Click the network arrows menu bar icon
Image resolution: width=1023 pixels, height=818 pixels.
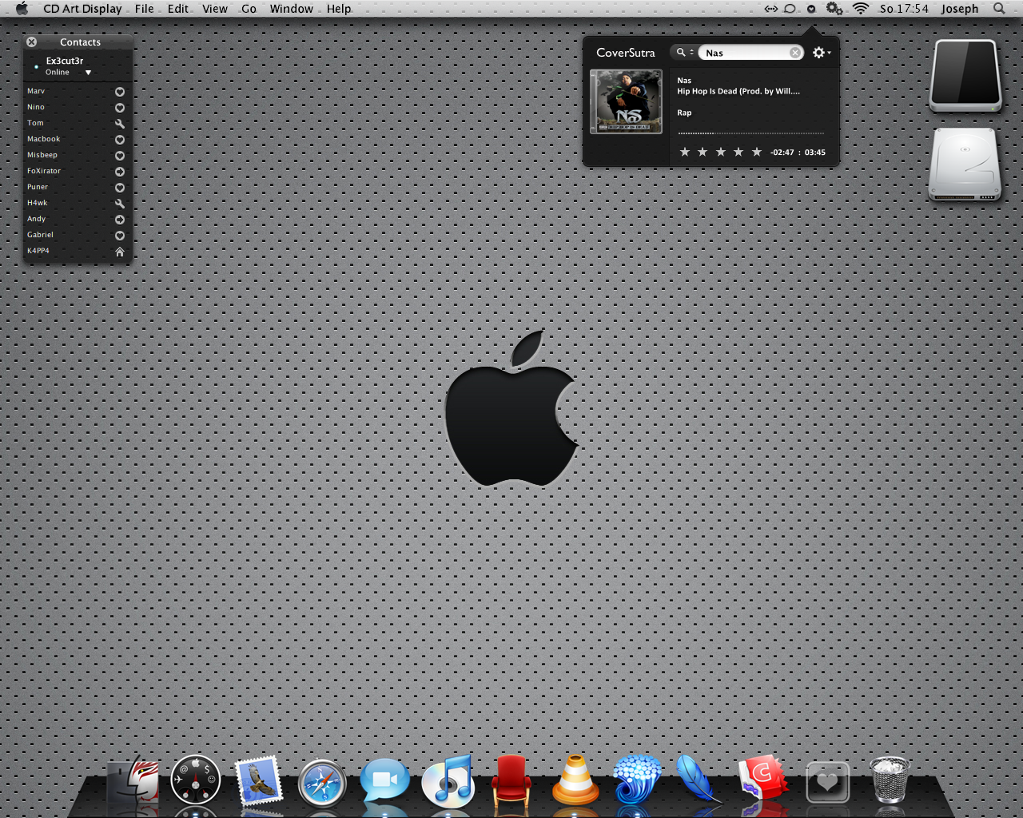pos(770,9)
